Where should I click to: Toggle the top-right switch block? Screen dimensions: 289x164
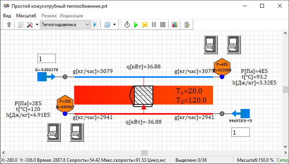tap(233, 45)
